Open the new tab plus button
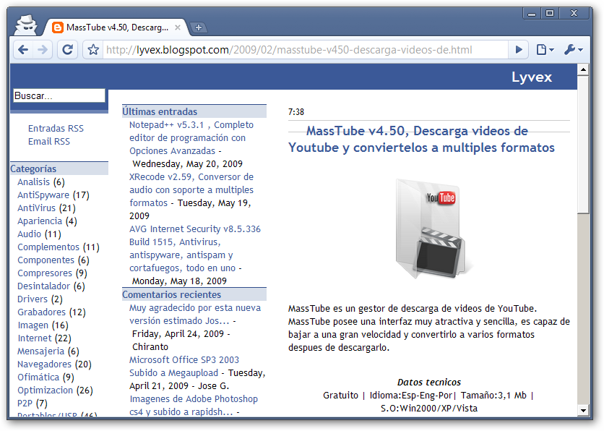The width and height of the screenshot is (604, 431). (199, 27)
